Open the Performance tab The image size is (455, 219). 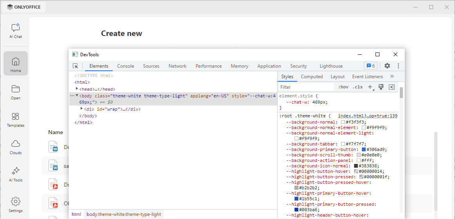pos(209,66)
